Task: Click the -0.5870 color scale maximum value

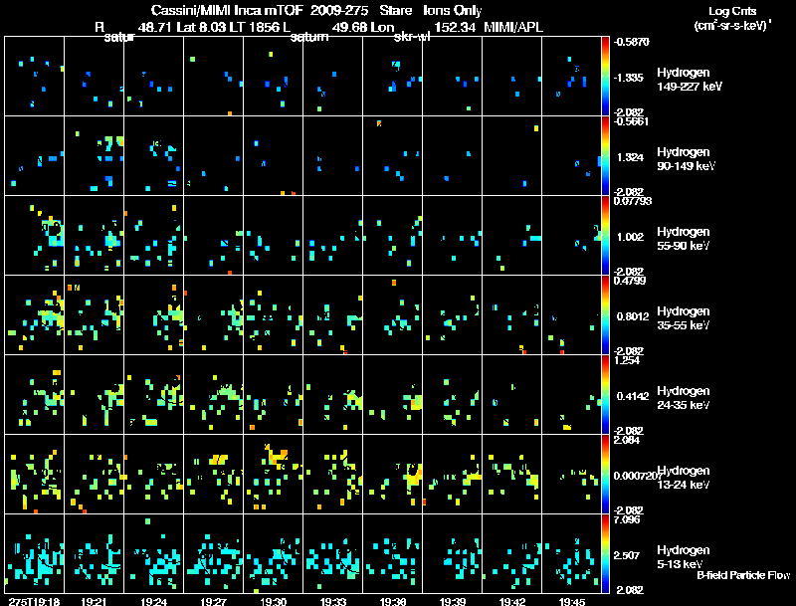Action: pos(631,42)
